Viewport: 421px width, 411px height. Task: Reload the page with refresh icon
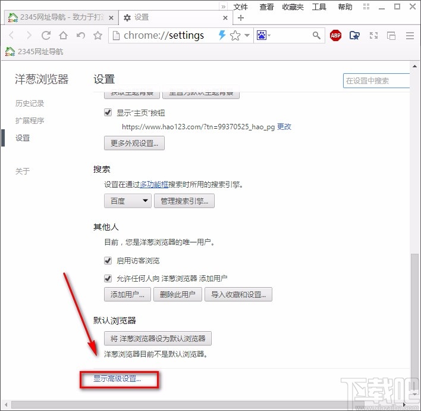point(46,35)
